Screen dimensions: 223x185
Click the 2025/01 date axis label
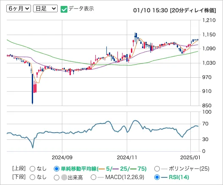[190, 158]
